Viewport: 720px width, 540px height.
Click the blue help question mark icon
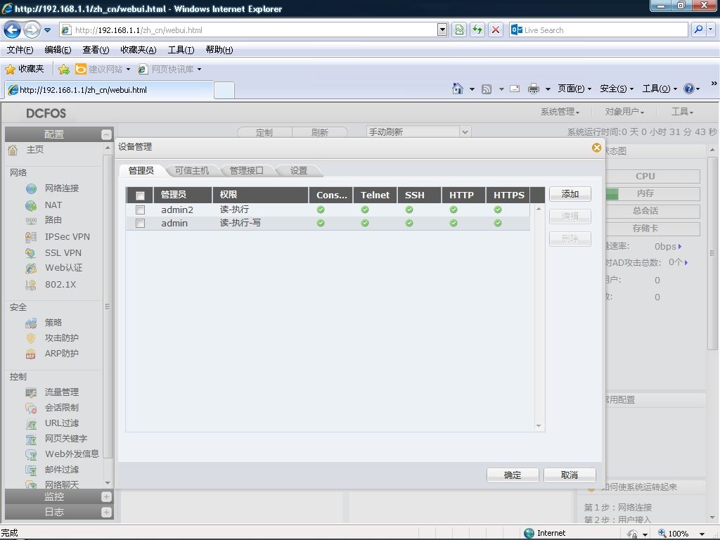[x=689, y=89]
